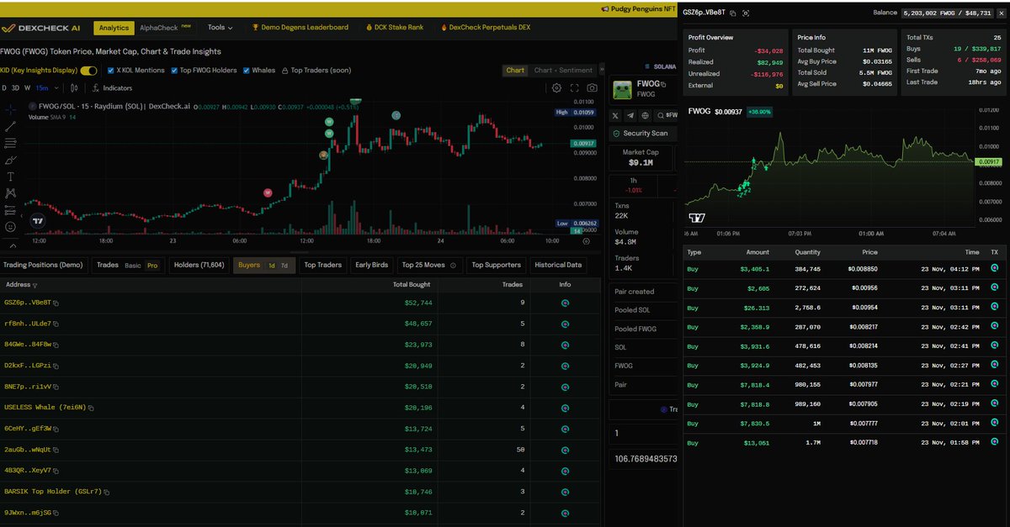
Task: Toggle KID Key Insights Display switch
Action: coord(88,71)
